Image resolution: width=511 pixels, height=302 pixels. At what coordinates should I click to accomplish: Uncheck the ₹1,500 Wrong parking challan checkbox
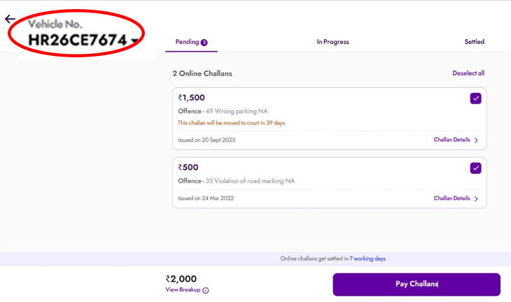click(476, 99)
